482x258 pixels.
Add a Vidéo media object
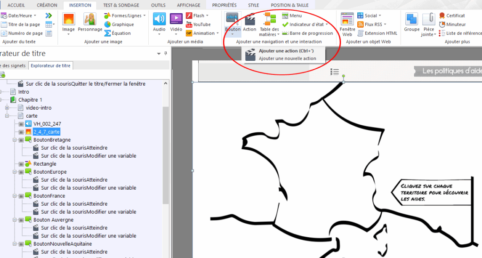[x=176, y=23]
